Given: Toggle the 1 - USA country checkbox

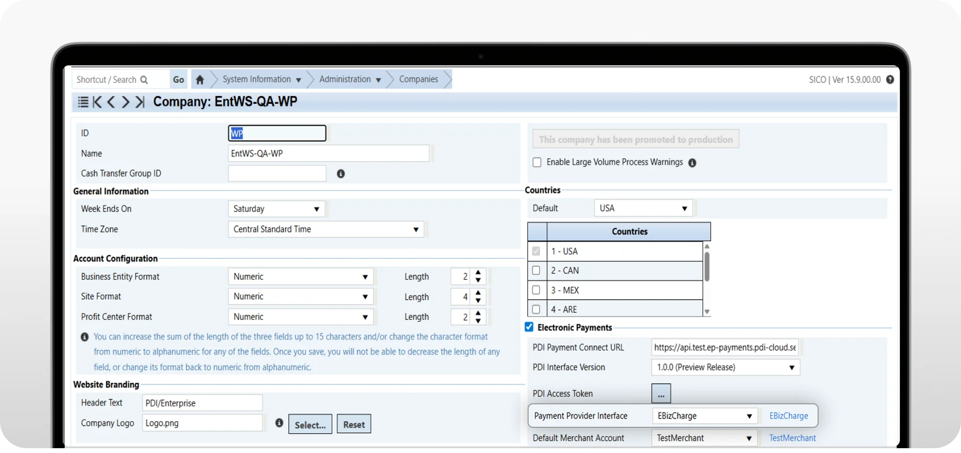Looking at the screenshot, I should tap(536, 251).
